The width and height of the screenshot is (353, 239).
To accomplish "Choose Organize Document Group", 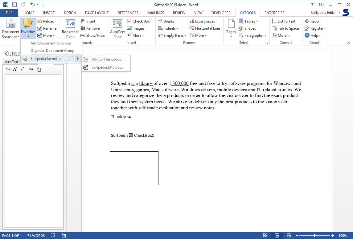I will tap(51, 51).
